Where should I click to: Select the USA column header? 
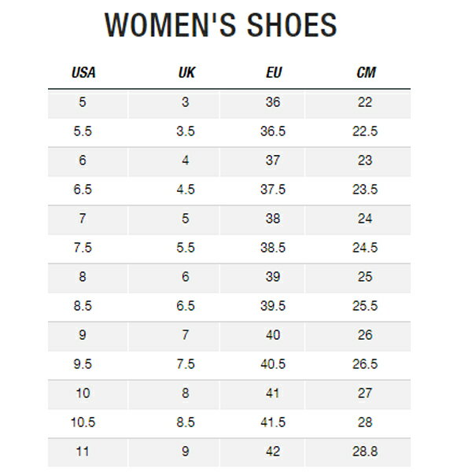pos(83,72)
